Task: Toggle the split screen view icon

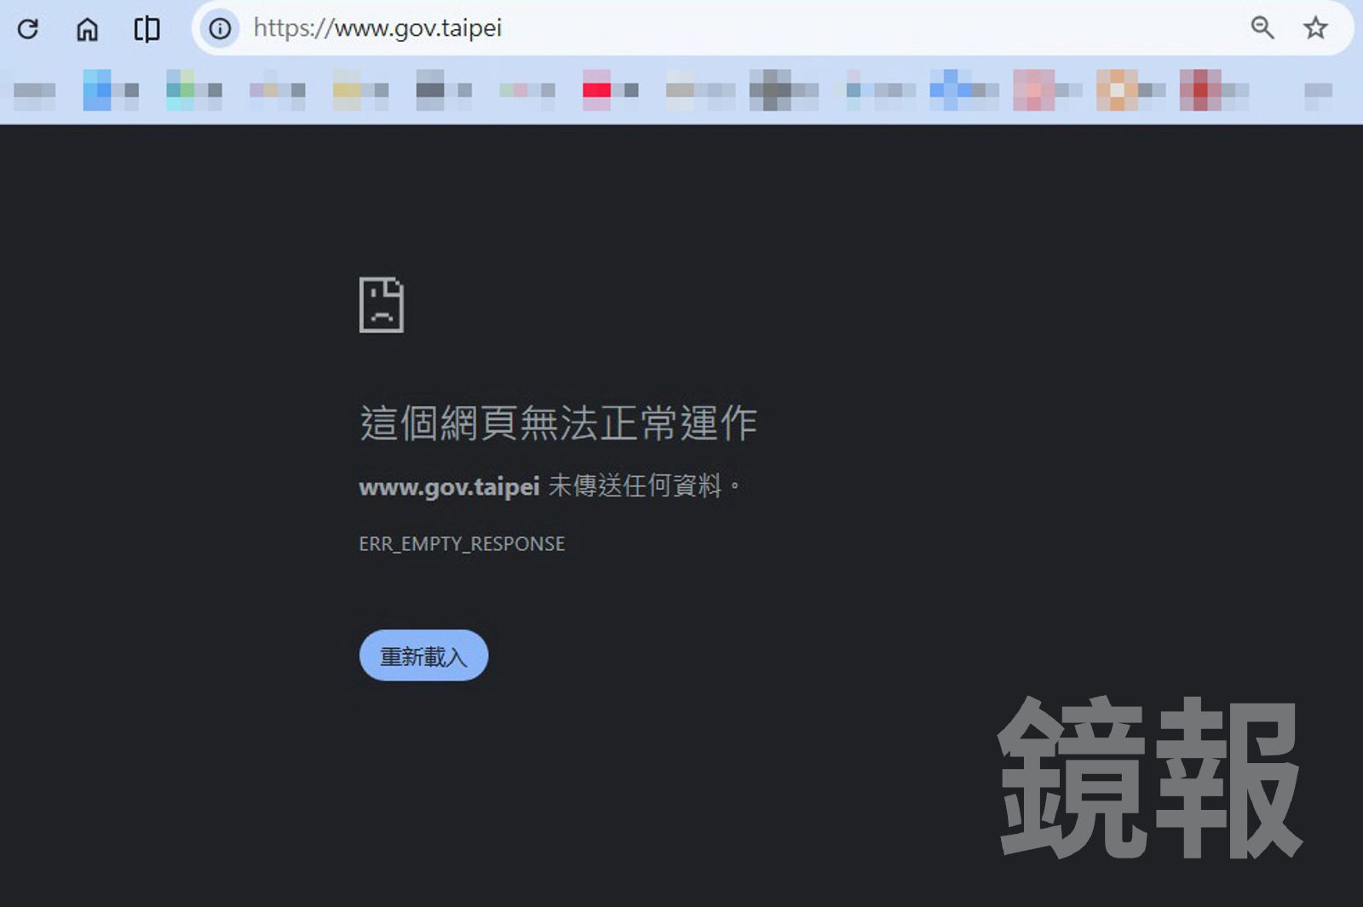Action: 147,29
